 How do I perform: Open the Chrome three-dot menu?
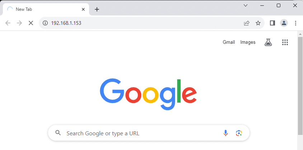pyautogui.click(x=295, y=23)
